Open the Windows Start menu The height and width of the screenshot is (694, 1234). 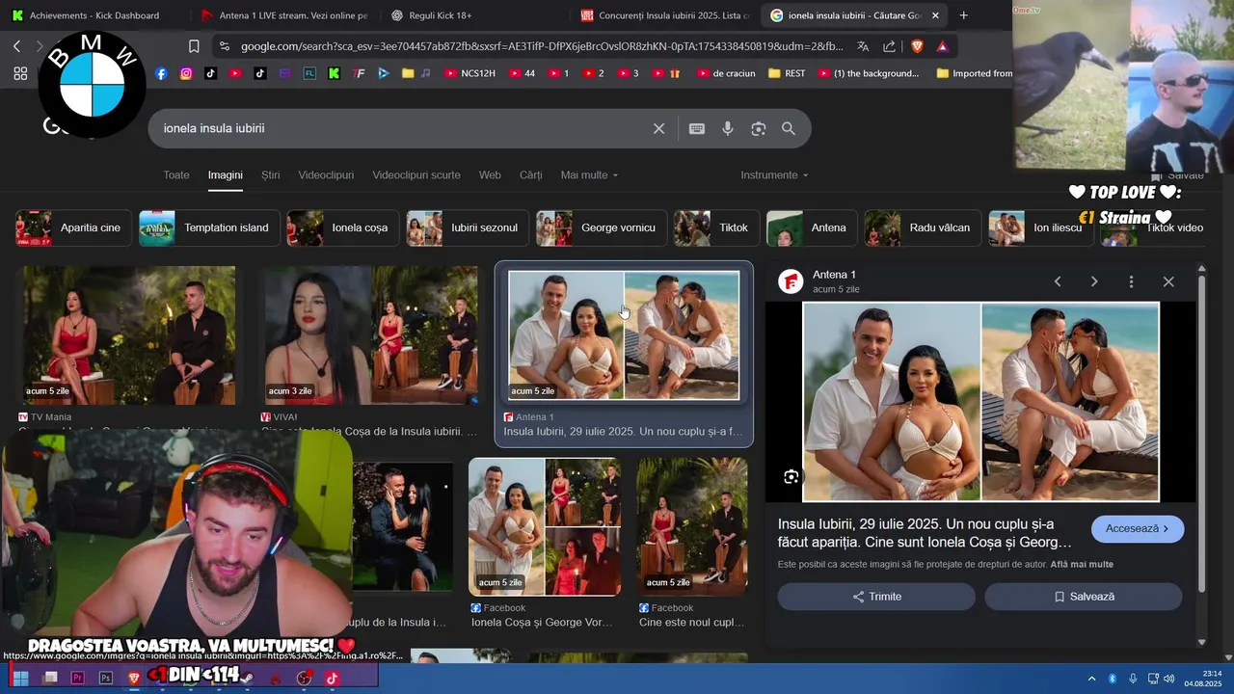click(x=20, y=678)
